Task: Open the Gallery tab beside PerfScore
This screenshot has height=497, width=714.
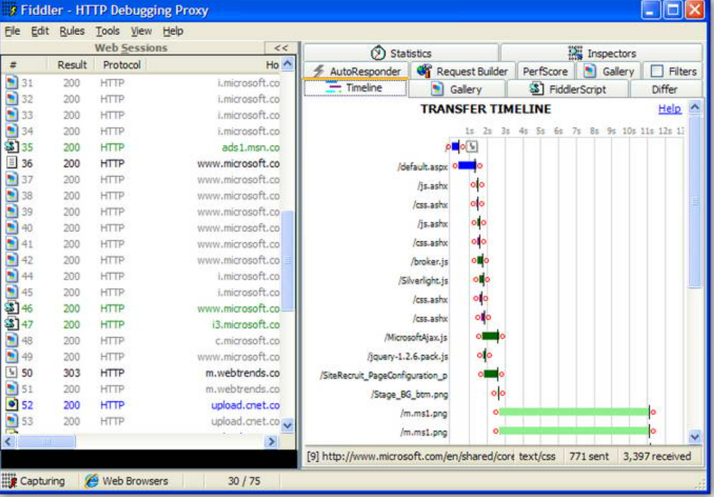Action: (x=609, y=71)
